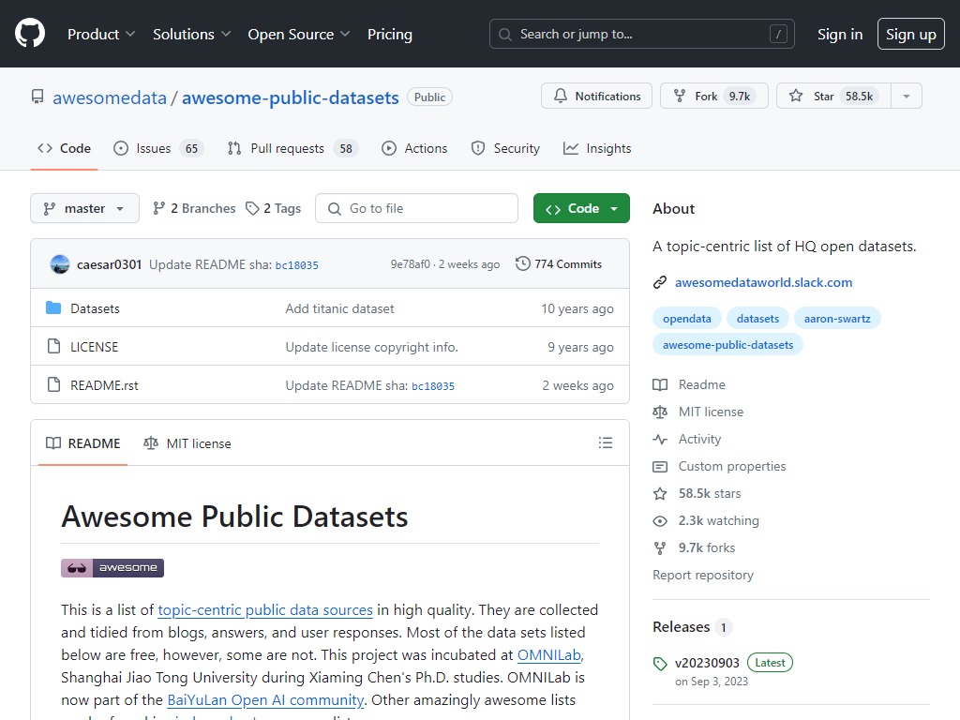This screenshot has width=960, height=720.
Task: View the 2 Tags list
Action: (x=273, y=208)
